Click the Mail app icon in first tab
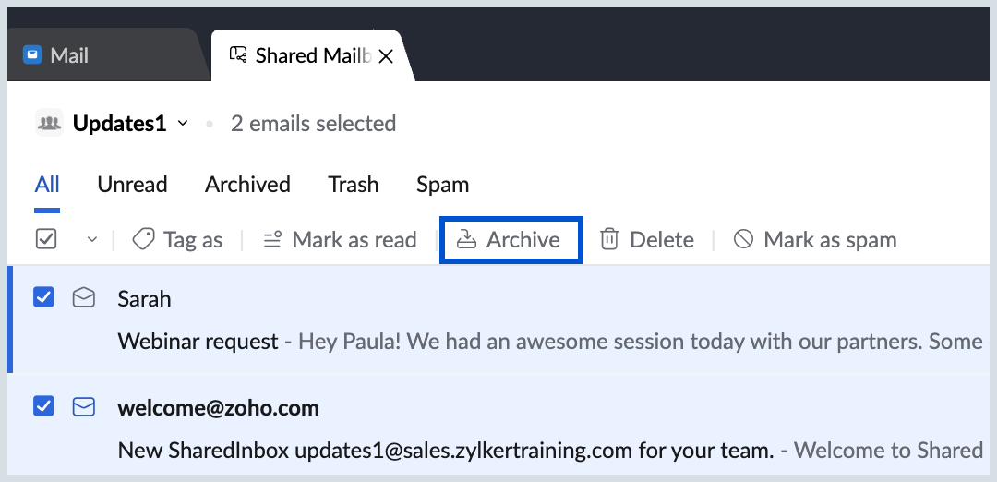The height and width of the screenshot is (482, 997). tap(31, 54)
